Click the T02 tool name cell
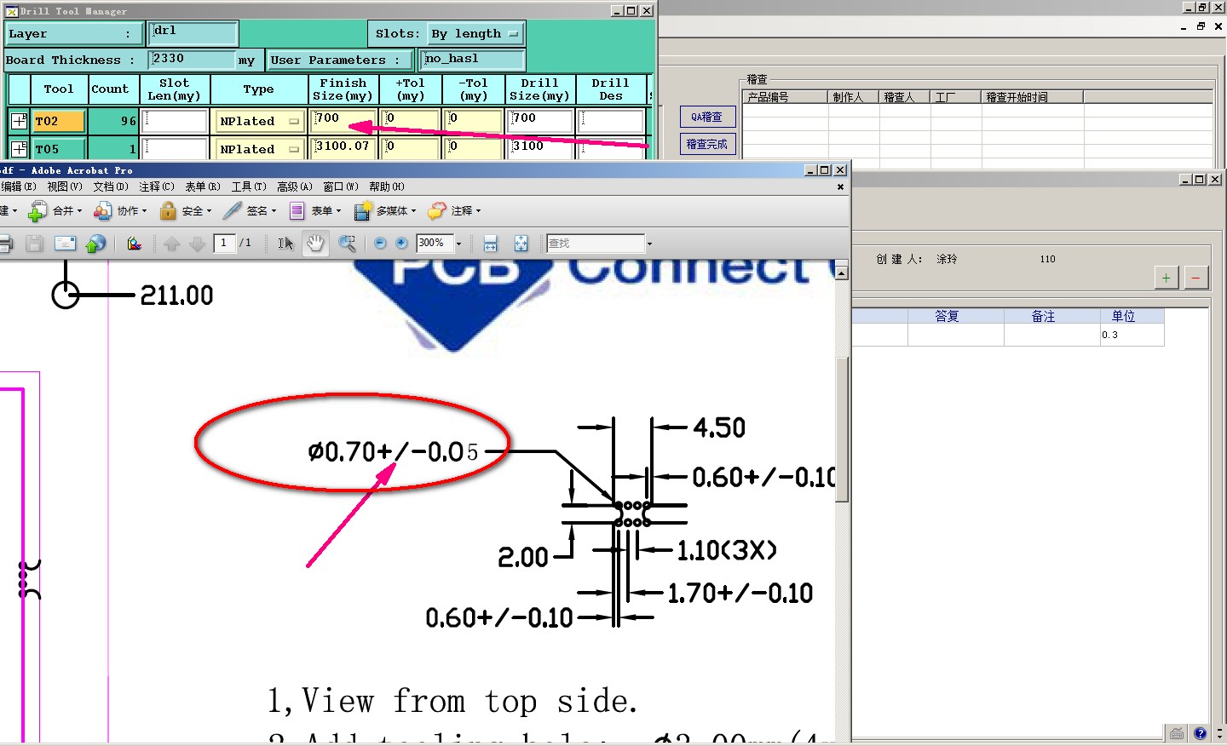The image size is (1227, 746). pyautogui.click(x=59, y=122)
